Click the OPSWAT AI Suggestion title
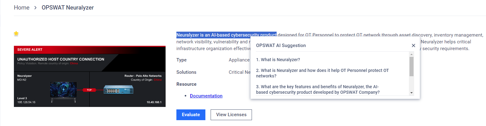 (281, 45)
